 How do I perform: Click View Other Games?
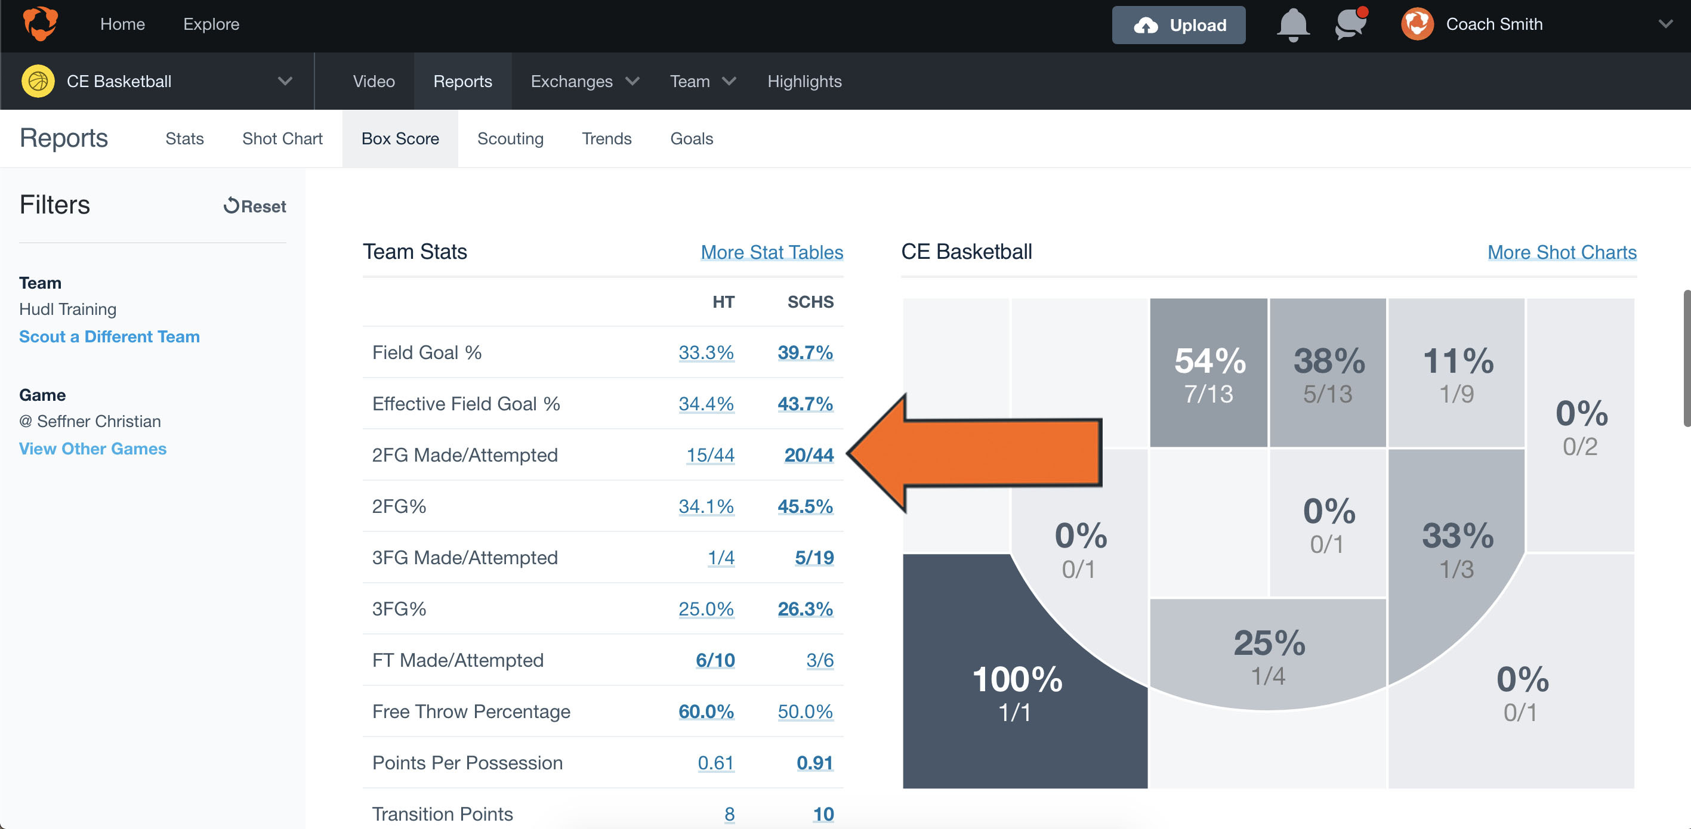92,448
